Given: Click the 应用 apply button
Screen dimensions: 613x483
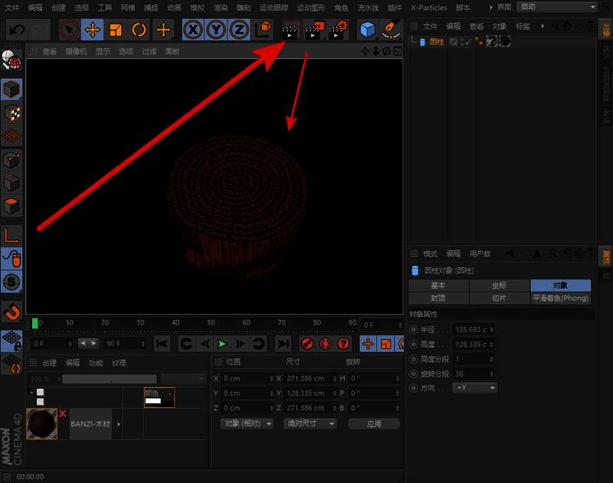Looking at the screenshot, I should pyautogui.click(x=374, y=423).
